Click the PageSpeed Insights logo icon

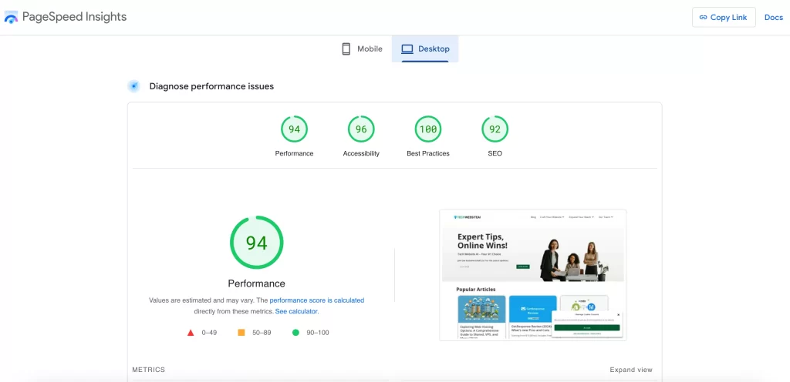11,17
